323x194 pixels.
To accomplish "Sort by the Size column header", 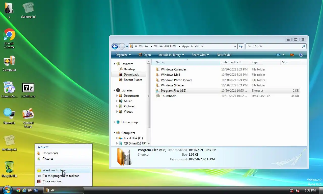I will [291, 62].
